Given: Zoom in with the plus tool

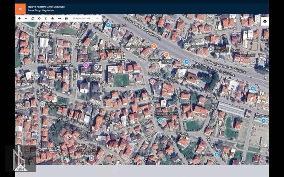Looking at the screenshot, I should (x=20, y=18).
